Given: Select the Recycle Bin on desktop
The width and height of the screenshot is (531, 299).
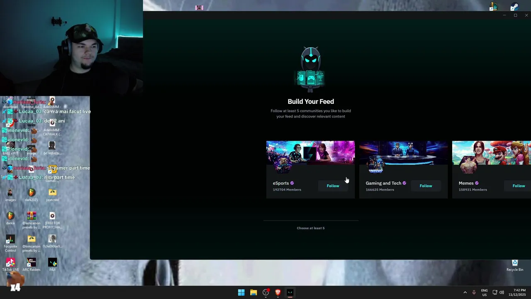Looking at the screenshot, I should pyautogui.click(x=515, y=265).
